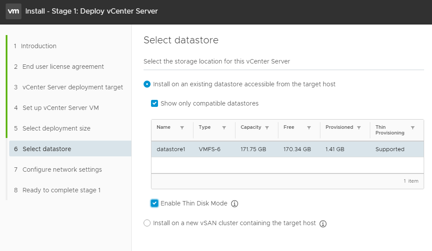Show info tooltip for Thin Disk Mode

pyautogui.click(x=235, y=204)
